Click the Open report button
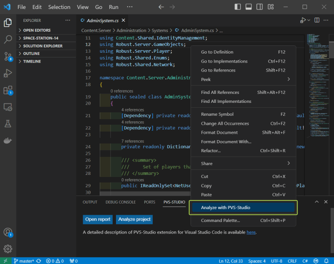Image resolution: width=334 pixels, height=264 pixels. (x=98, y=219)
